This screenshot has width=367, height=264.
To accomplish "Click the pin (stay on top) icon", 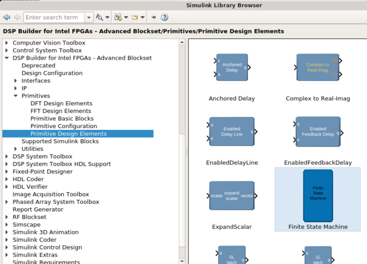I will pos(154,17).
